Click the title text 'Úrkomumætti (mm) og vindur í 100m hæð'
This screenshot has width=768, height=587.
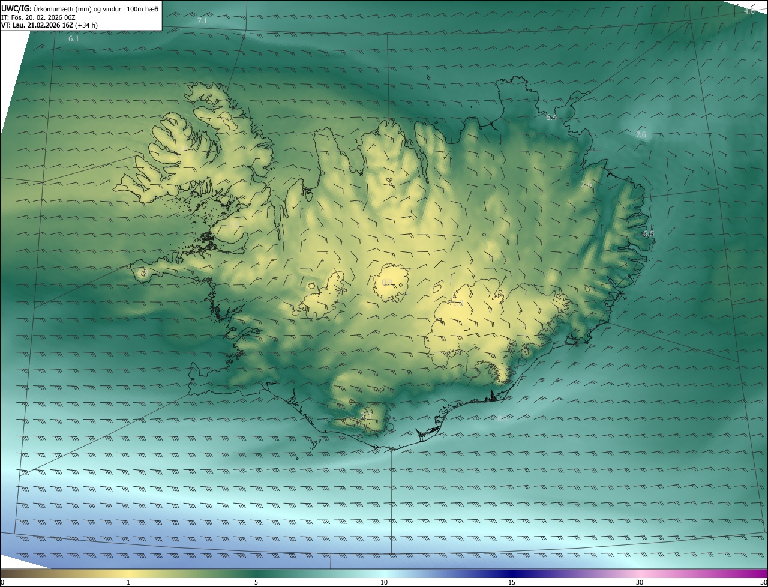[x=95, y=9]
